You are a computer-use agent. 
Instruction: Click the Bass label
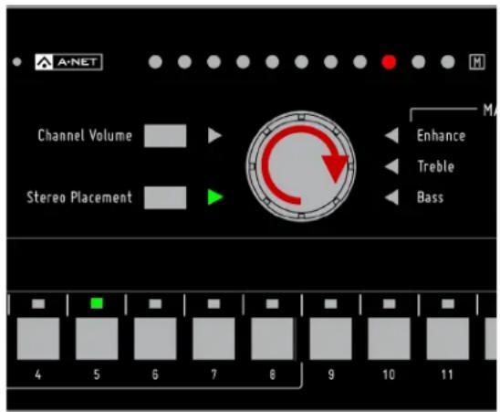tap(430, 197)
